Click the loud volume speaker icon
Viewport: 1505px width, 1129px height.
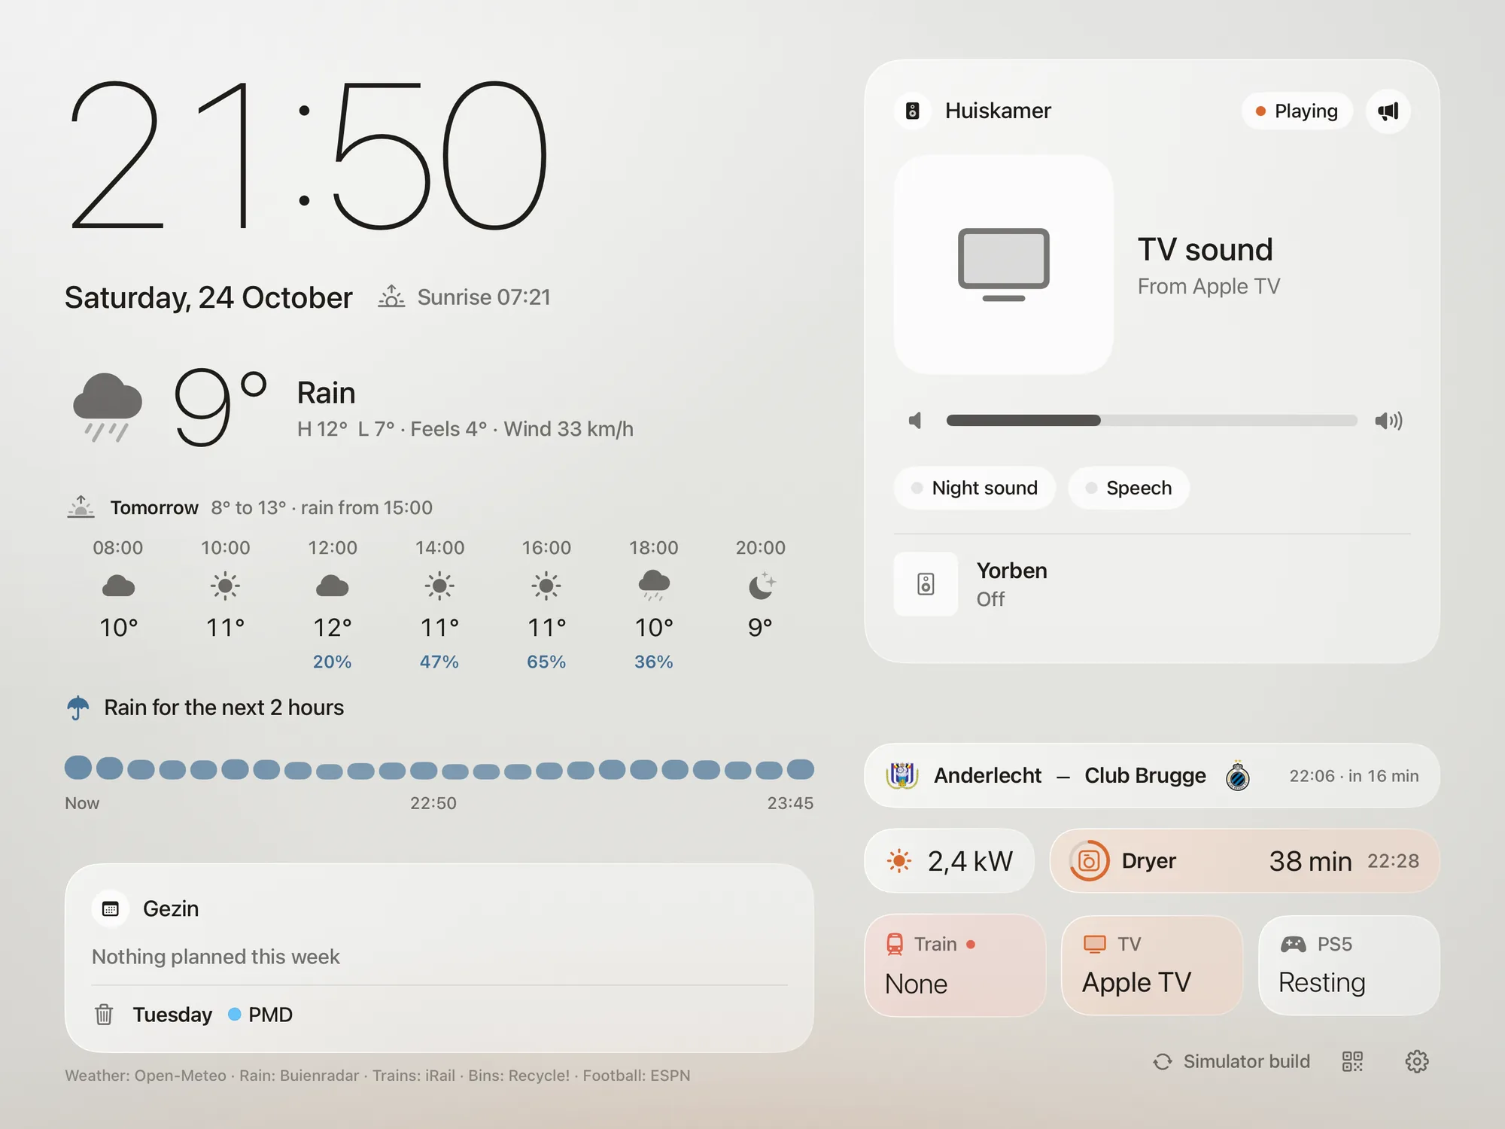[1388, 420]
